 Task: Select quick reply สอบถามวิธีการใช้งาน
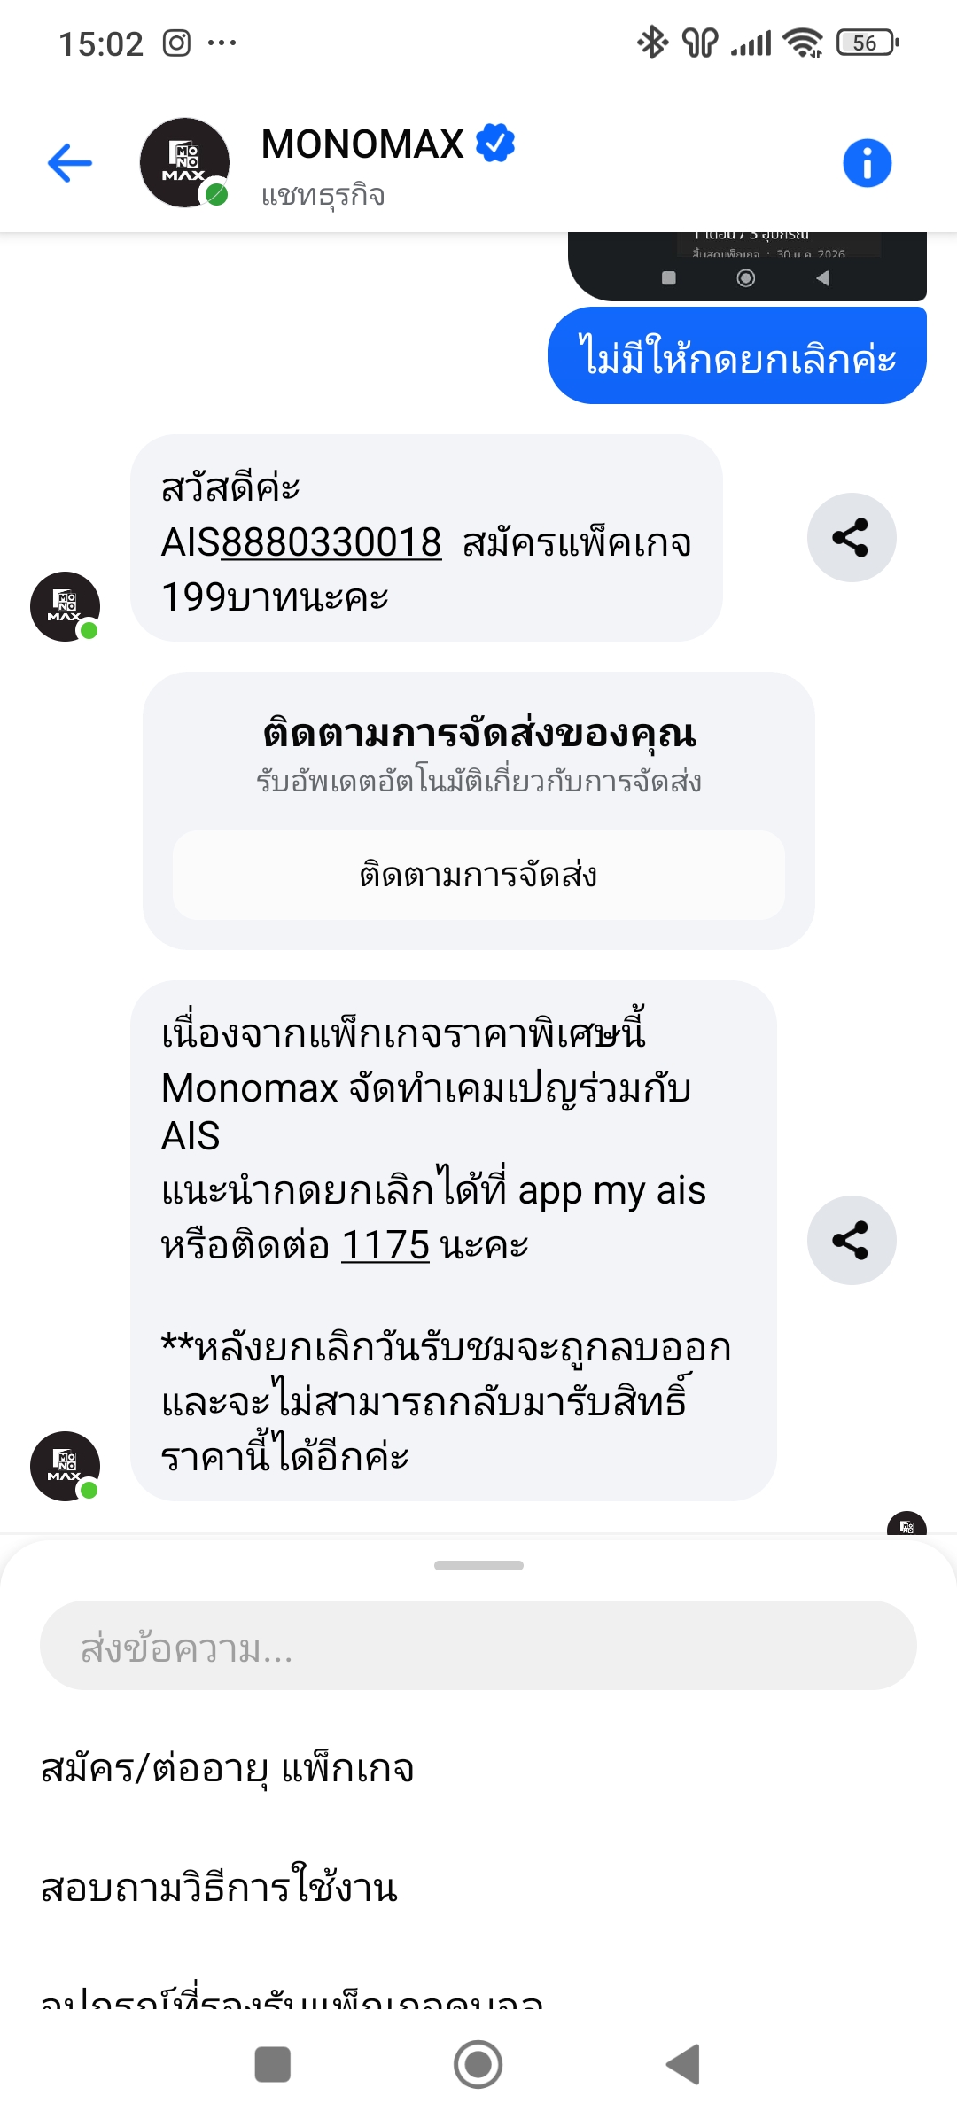(x=219, y=1888)
